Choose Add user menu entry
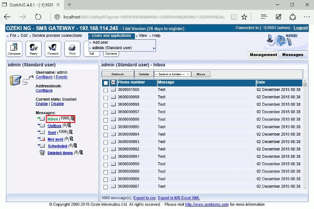This screenshot has height=209, width=314. click(x=100, y=42)
